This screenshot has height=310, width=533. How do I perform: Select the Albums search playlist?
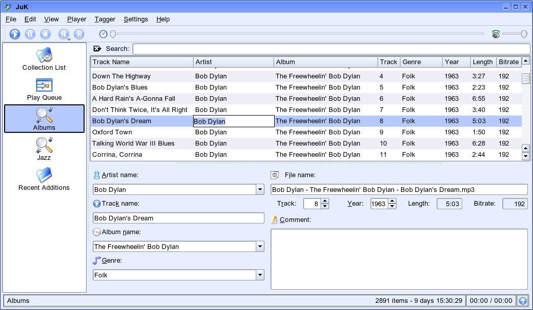(x=44, y=119)
